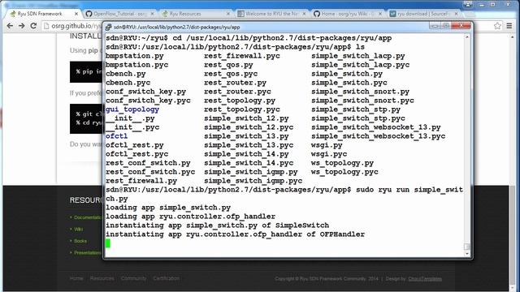Click 'instantiating app ryu.controller.ofp_handler of OFPHandler' line
This screenshot has height=292, width=520.
pyautogui.click(x=235, y=234)
